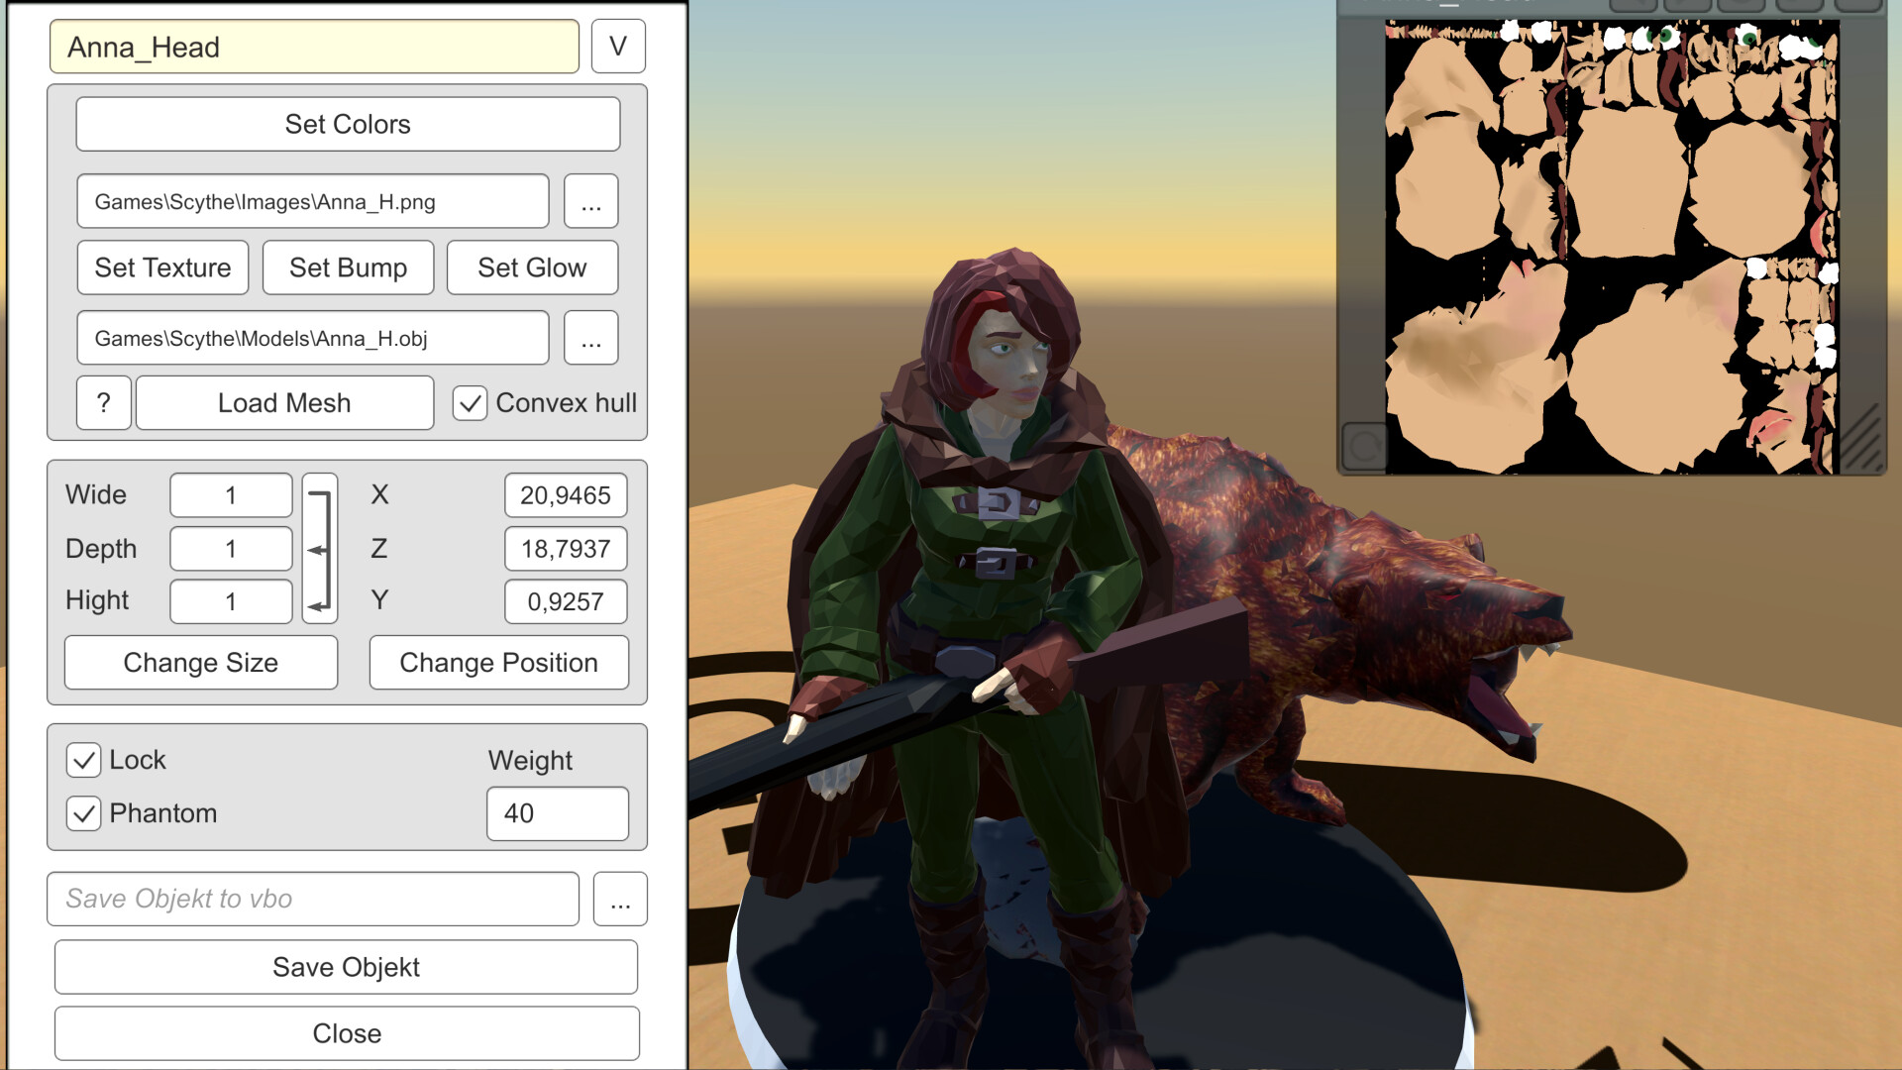Open the V dropdown next to Anna_Head name

click(x=618, y=46)
